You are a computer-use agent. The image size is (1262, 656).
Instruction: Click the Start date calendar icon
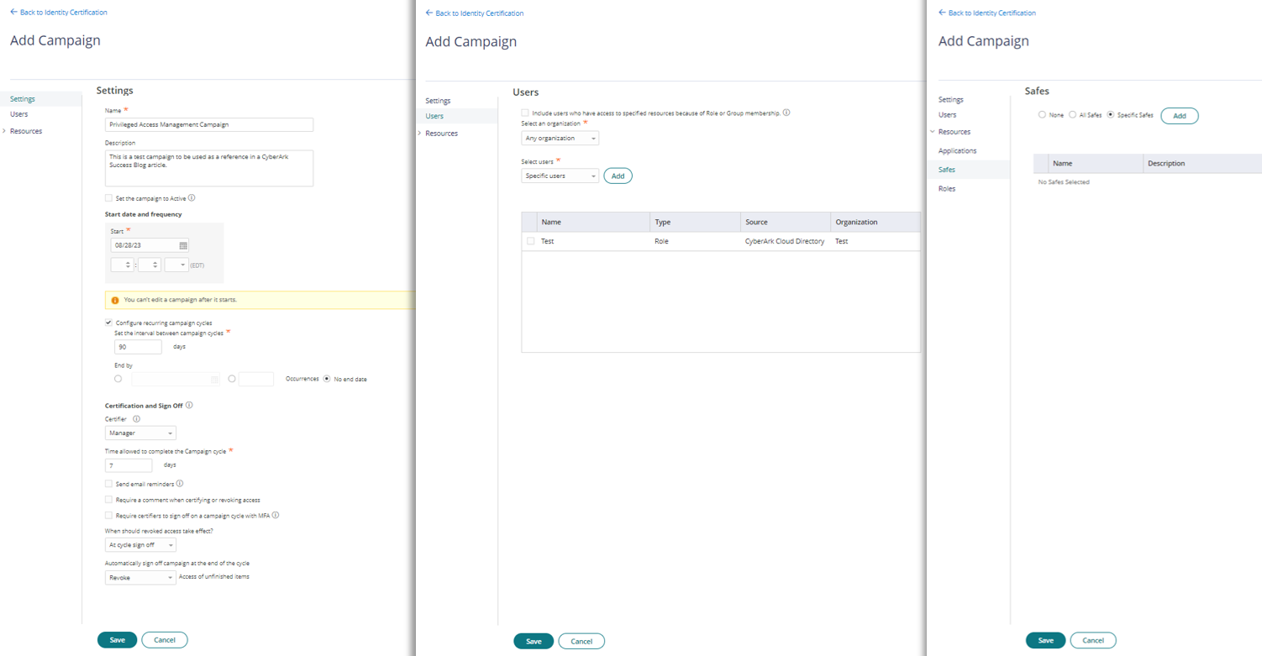183,244
